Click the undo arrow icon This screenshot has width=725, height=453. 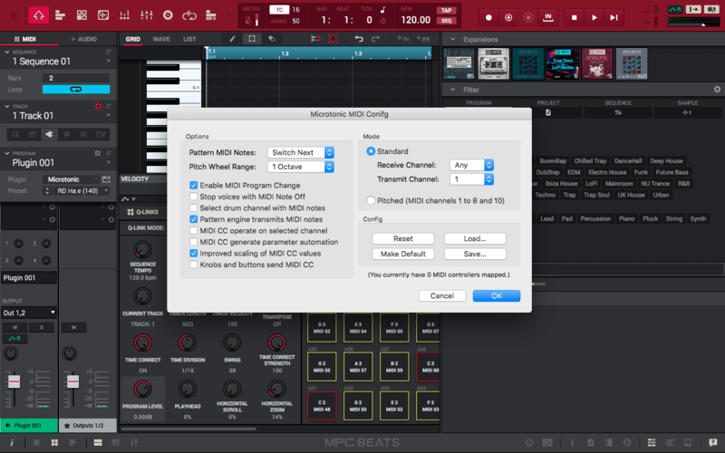click(359, 39)
